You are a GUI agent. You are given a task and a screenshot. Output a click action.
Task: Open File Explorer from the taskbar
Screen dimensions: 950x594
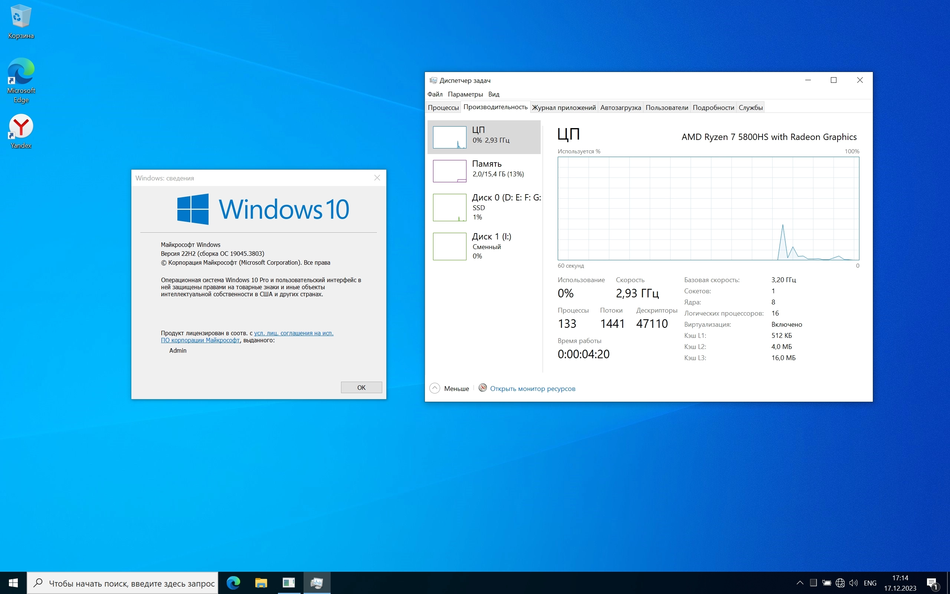pyautogui.click(x=261, y=582)
